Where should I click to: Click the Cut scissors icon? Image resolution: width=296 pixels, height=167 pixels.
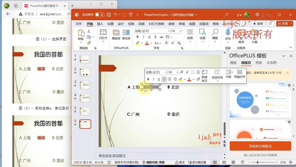(x=89, y=31)
